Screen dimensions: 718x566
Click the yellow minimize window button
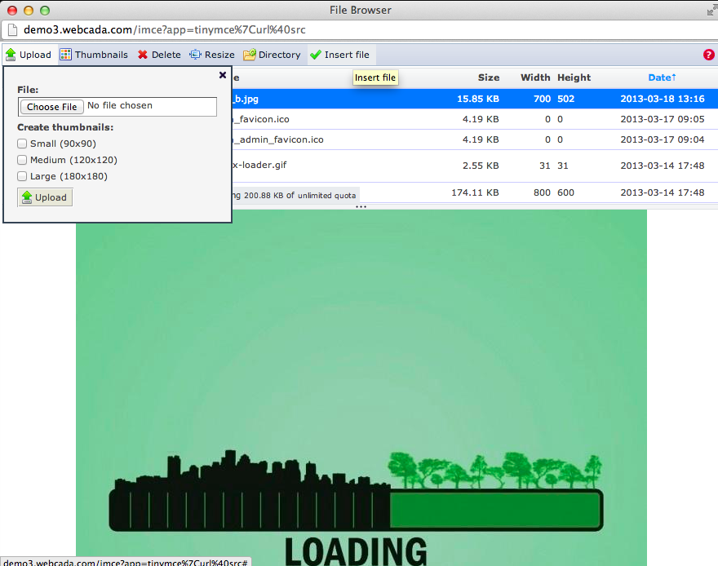[x=29, y=10]
